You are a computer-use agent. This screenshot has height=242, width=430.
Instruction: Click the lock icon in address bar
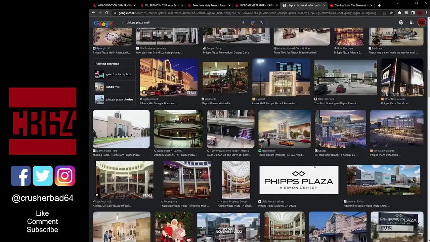tap(115, 13)
